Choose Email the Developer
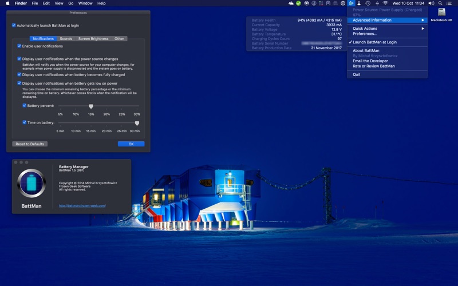 click(387, 61)
